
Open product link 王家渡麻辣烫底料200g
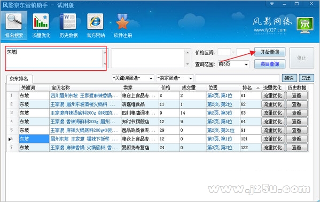[x=84, y=113]
